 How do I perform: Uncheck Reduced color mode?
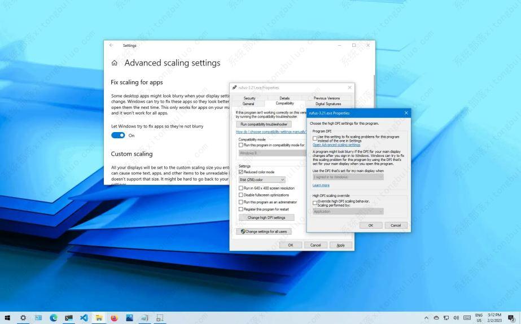[x=241, y=172]
